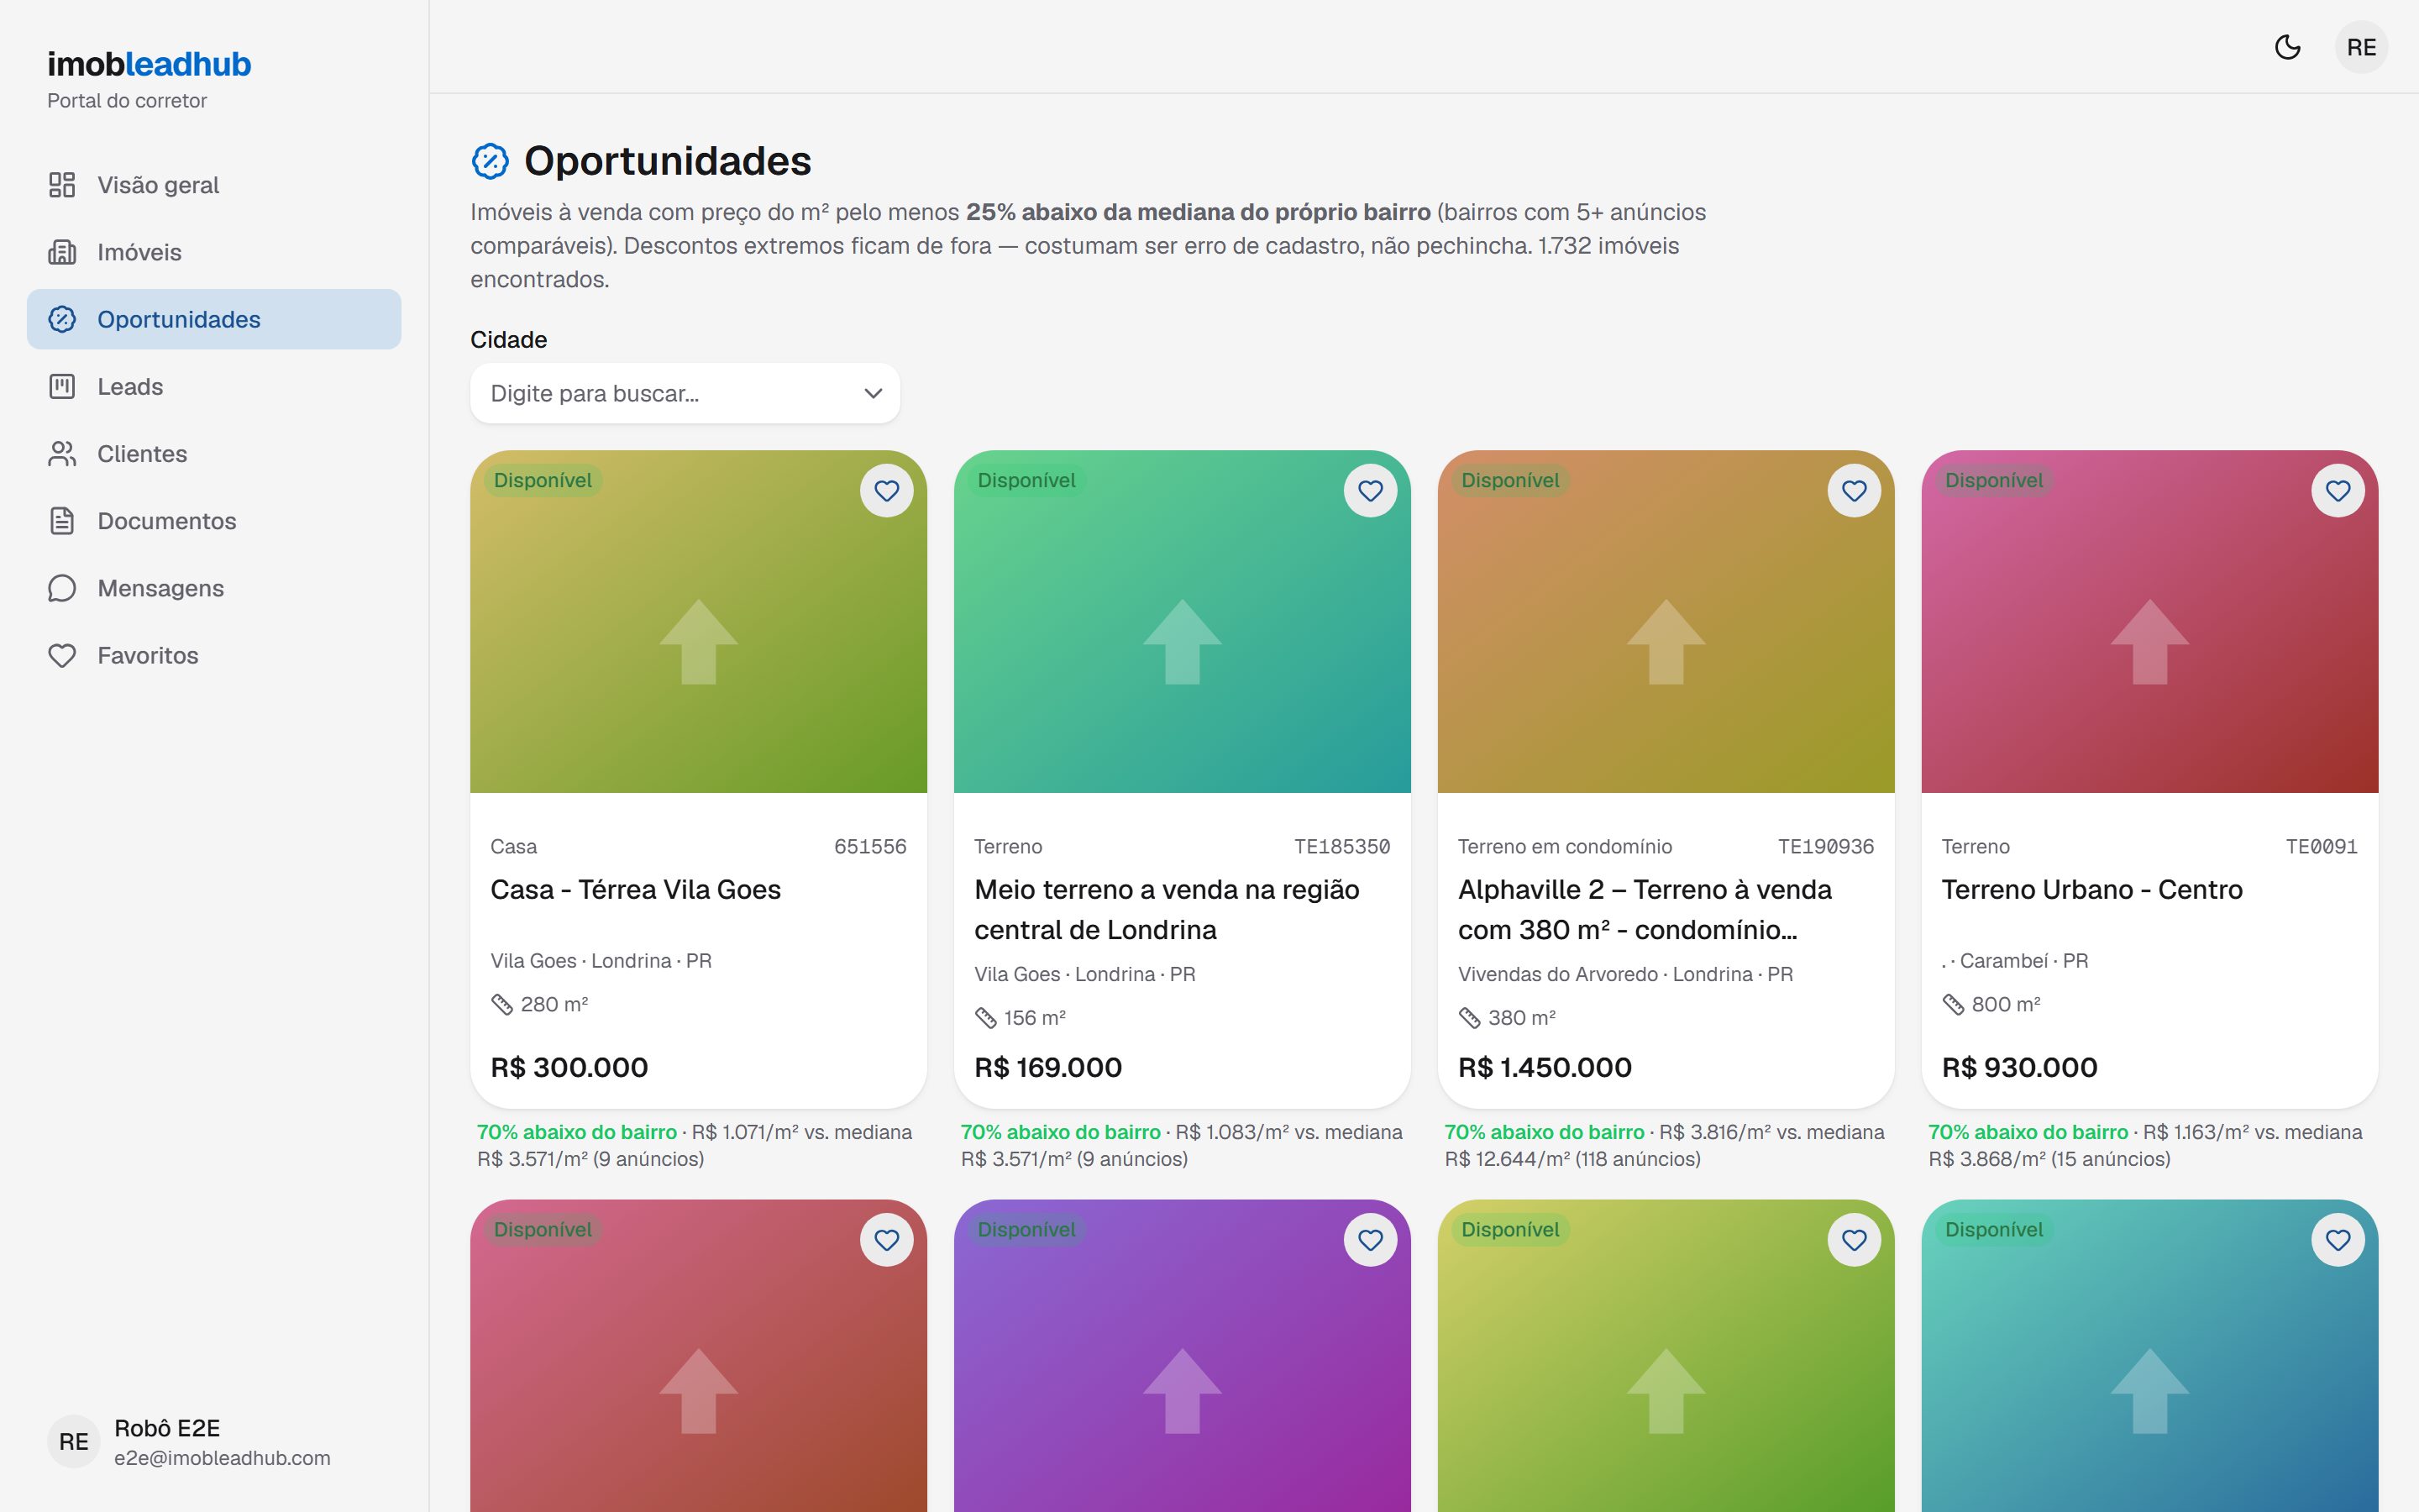Viewport: 2419px width, 1512px height.
Task: Click the Robô E2E user profile at bottom
Action: click(x=214, y=1442)
